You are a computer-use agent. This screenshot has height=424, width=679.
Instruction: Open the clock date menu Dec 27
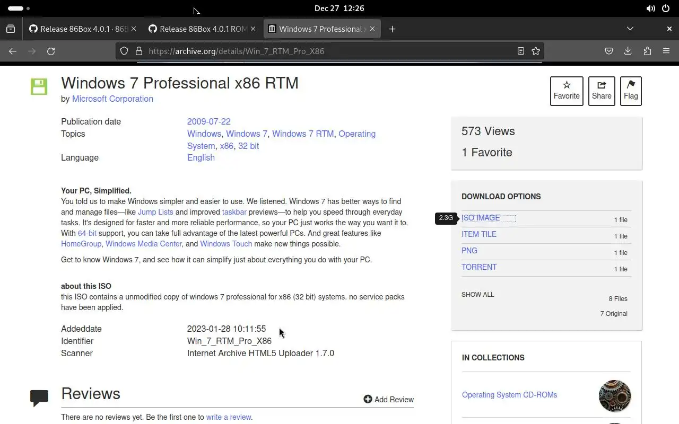pyautogui.click(x=339, y=8)
